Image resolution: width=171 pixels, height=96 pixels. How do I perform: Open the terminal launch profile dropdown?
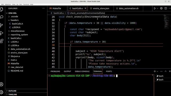click(x=157, y=71)
